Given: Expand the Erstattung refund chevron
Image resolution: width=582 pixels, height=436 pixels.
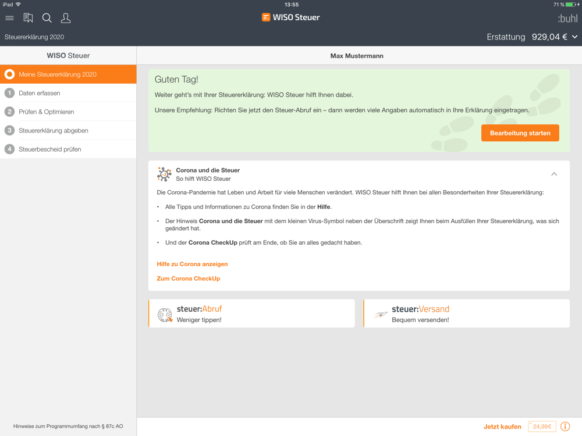Looking at the screenshot, I should tap(574, 37).
